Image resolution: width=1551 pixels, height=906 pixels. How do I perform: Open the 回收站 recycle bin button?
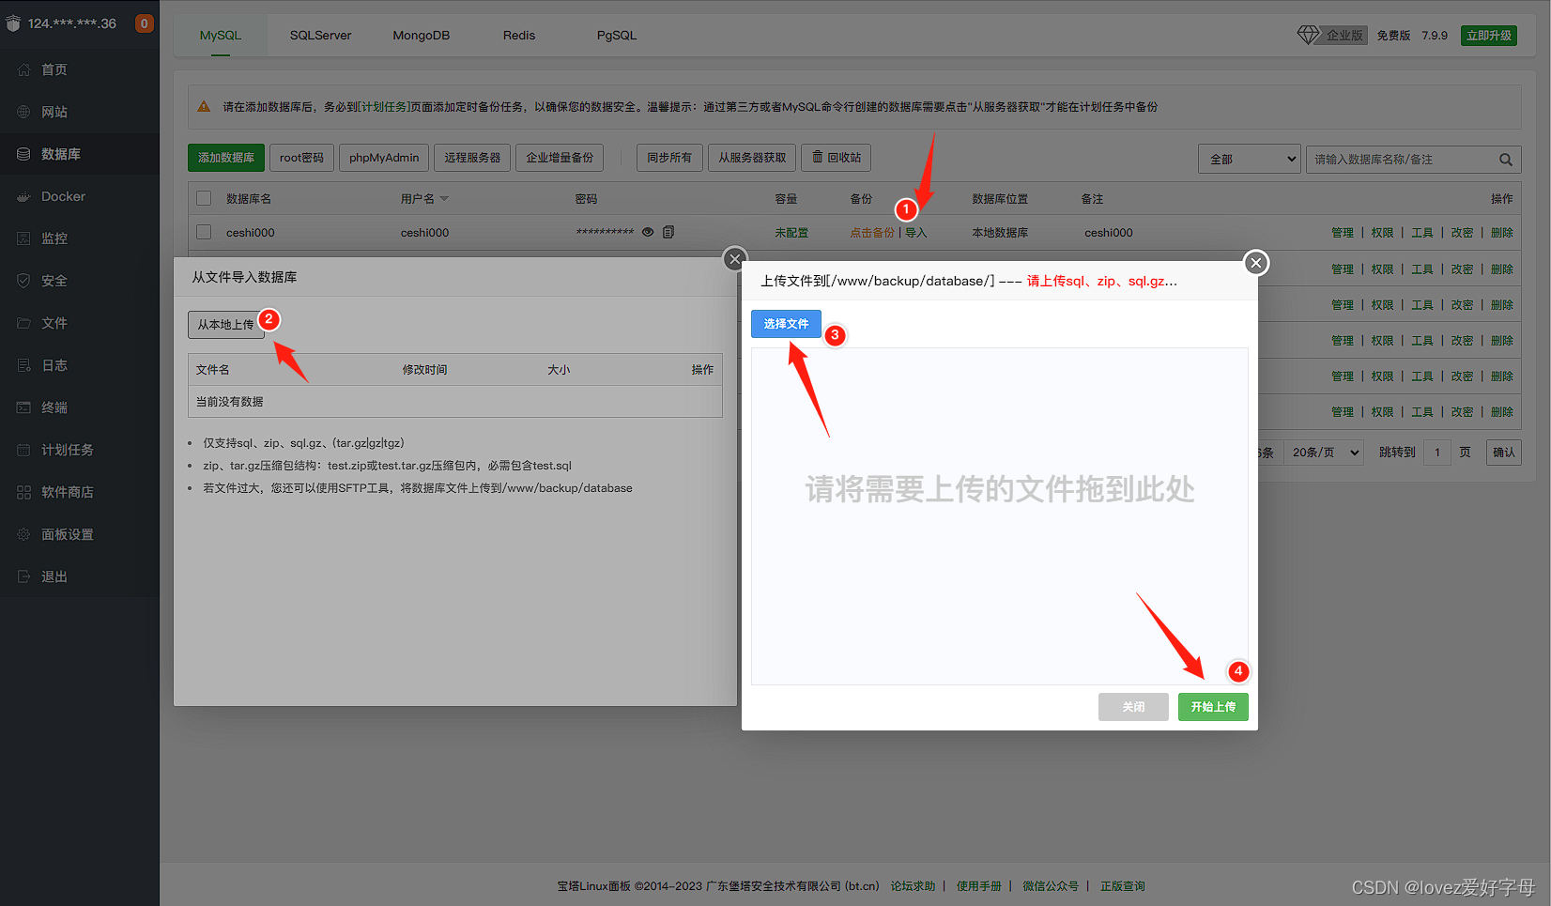837,158
